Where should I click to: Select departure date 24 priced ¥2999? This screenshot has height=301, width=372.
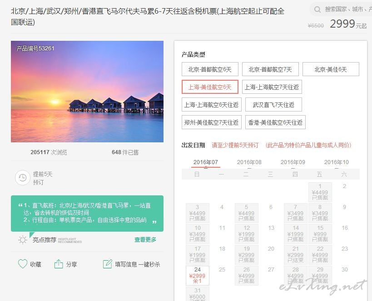(198, 276)
